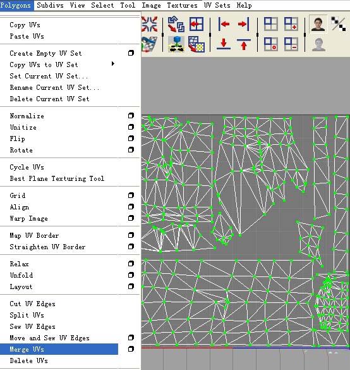Align selected UVs to maximum U
This screenshot has width=350, height=370.
tap(243, 24)
